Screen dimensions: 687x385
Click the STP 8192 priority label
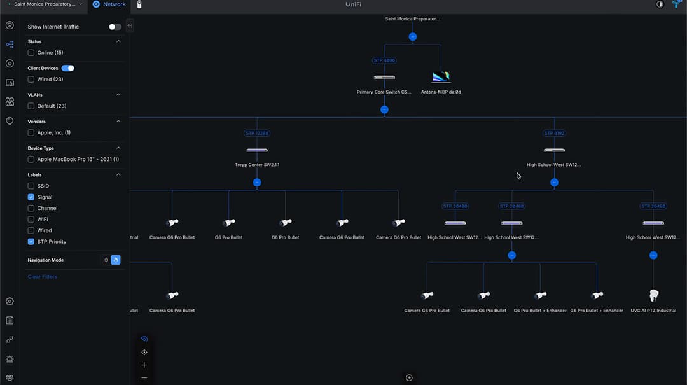pyautogui.click(x=554, y=133)
